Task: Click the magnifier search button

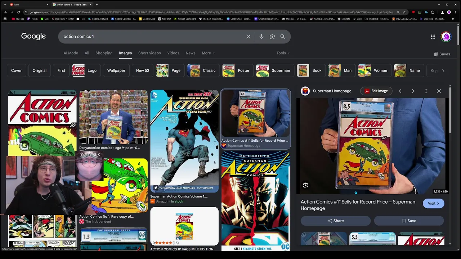Action: pyautogui.click(x=283, y=36)
